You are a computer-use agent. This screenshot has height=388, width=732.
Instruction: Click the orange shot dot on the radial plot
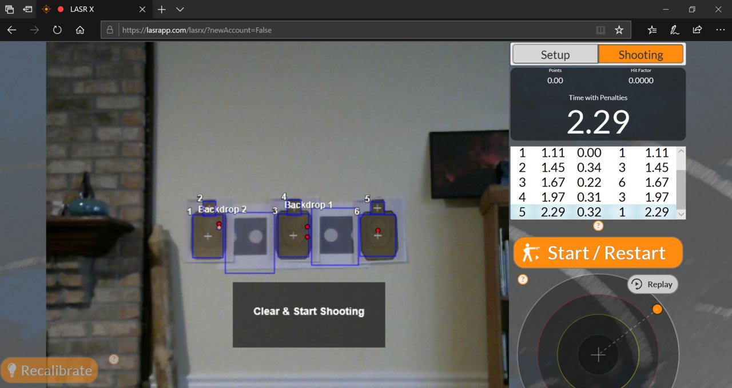(x=658, y=309)
